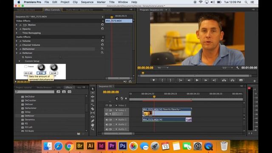
Task: Expand the Volume effect properties
Action: [x=17, y=41]
